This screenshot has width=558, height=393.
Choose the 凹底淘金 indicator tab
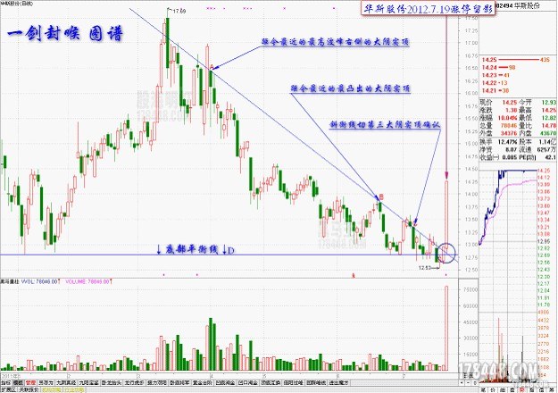point(225,382)
